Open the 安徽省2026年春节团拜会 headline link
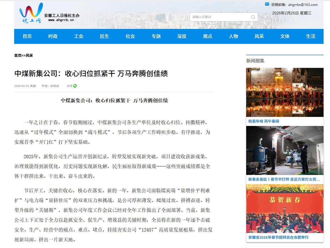 (x=278, y=237)
